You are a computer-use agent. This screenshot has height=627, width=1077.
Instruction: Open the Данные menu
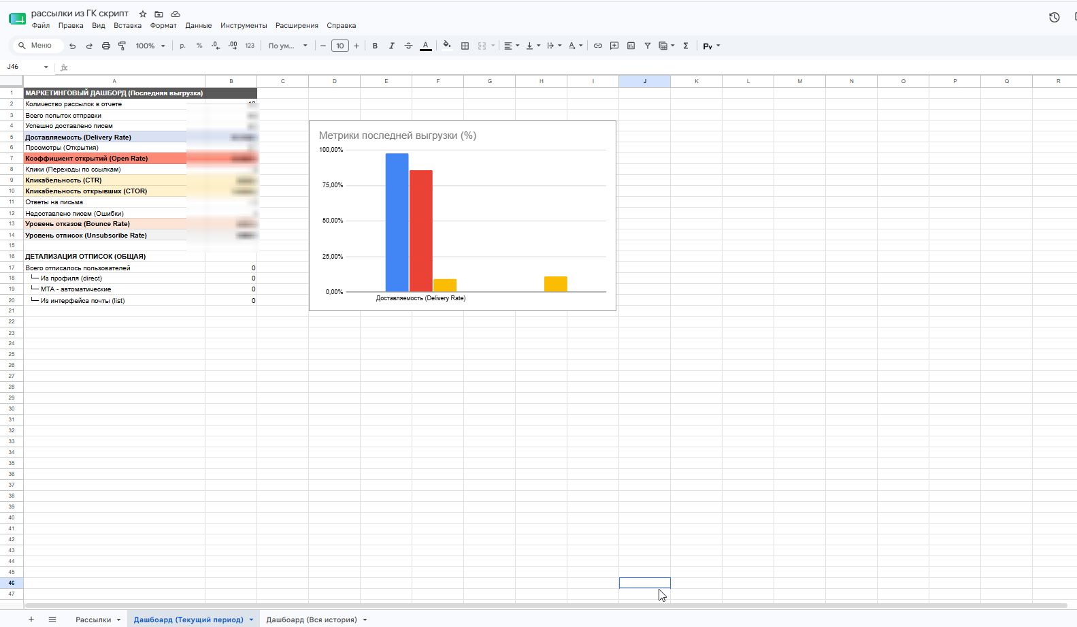coord(199,25)
